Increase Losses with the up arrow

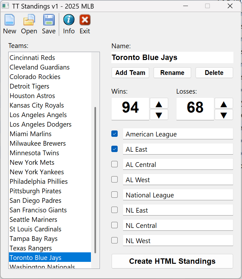coord(224,103)
